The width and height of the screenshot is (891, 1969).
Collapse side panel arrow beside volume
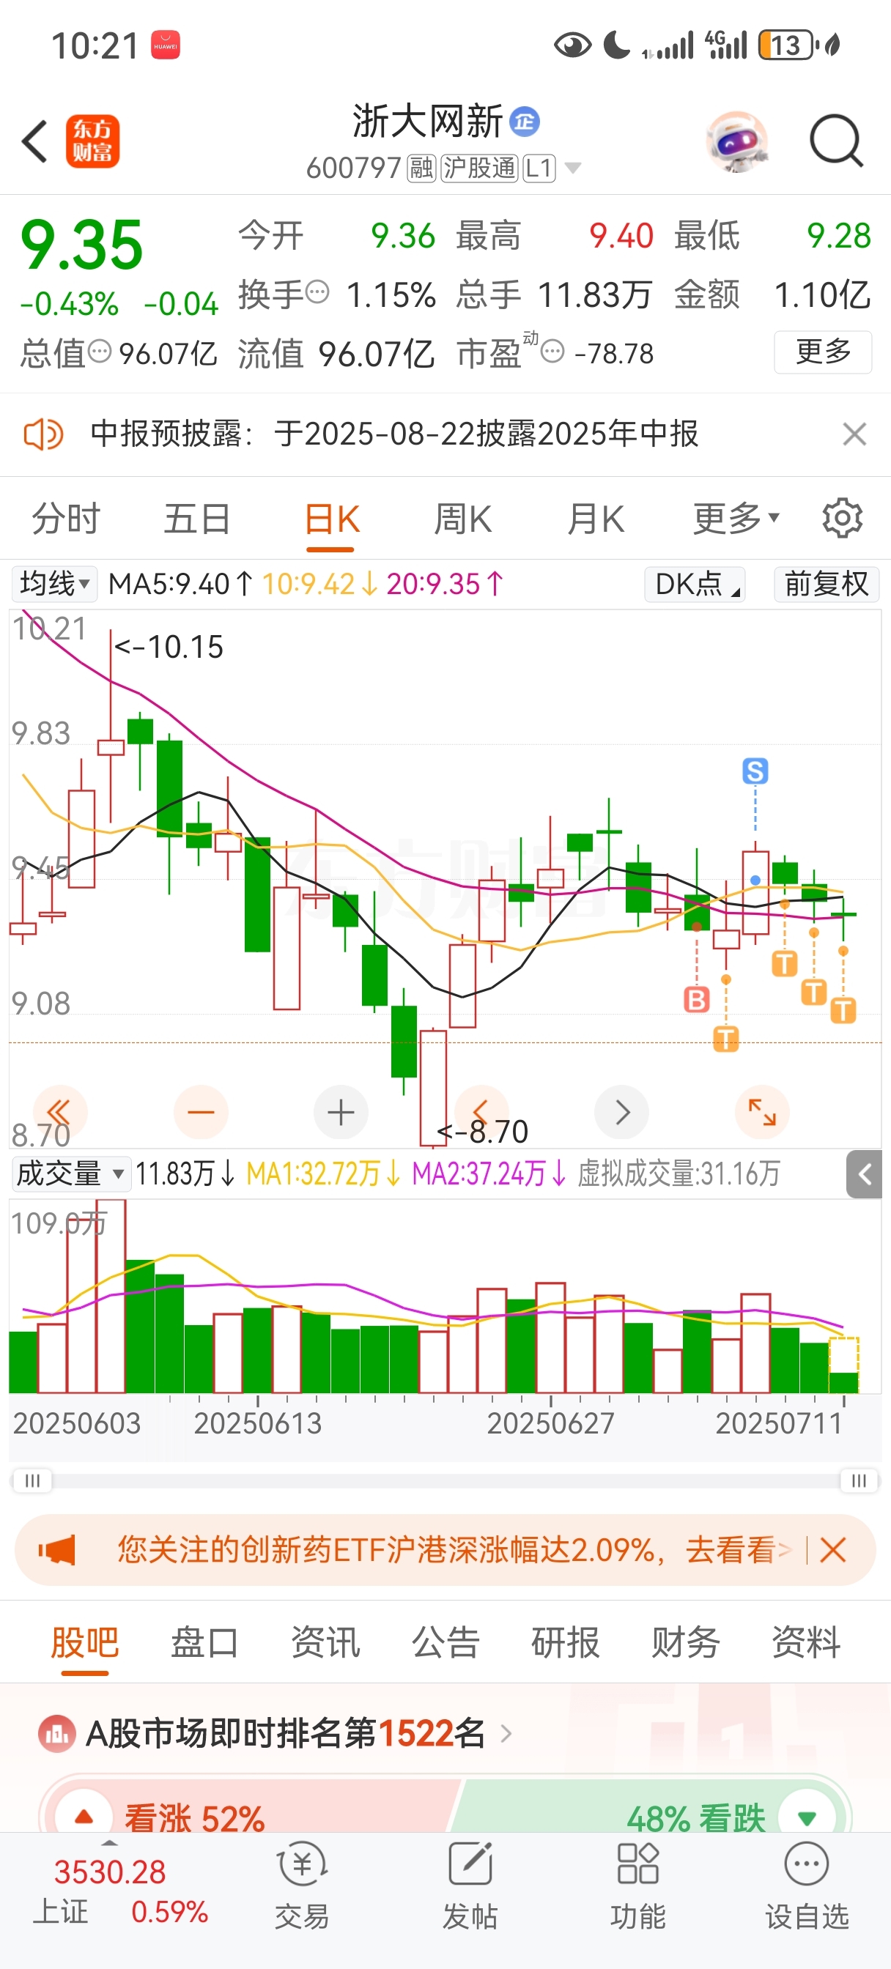864,1174
